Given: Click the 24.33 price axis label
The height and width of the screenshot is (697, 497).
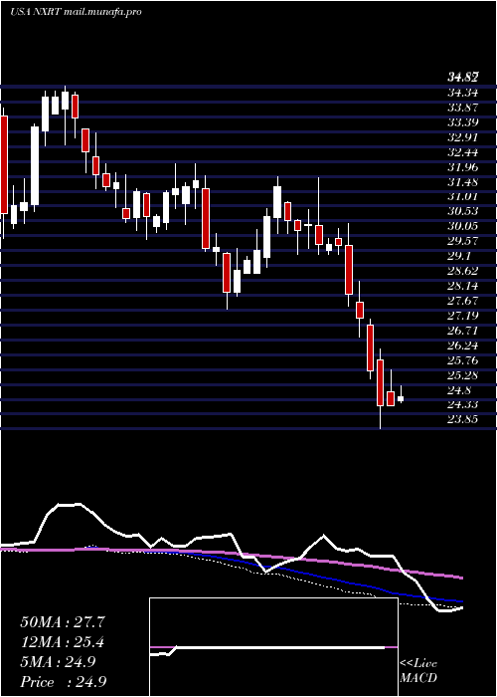Looking at the screenshot, I should pos(462,404).
